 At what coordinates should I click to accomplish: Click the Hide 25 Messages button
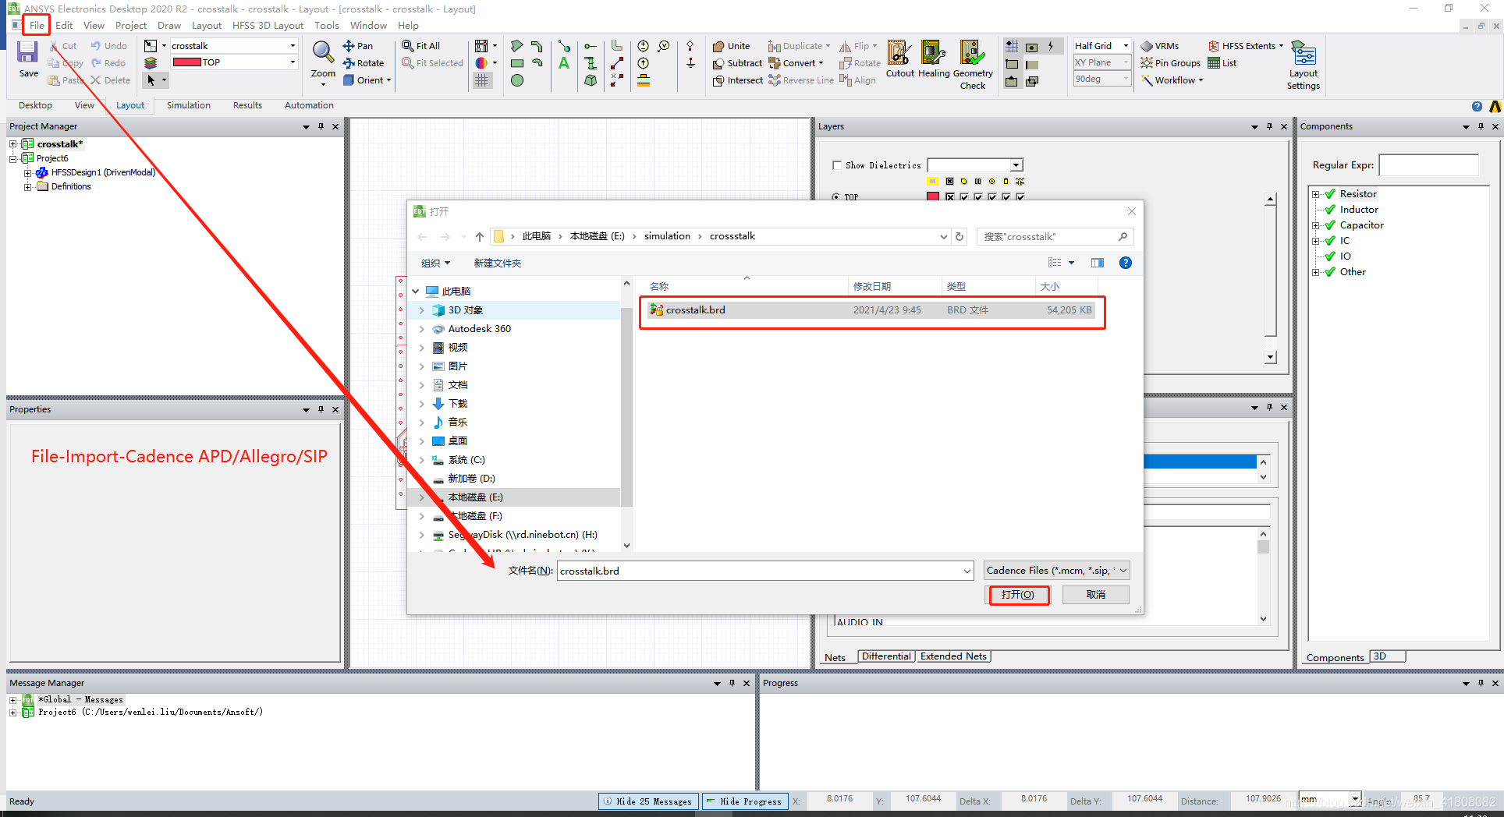point(647,801)
